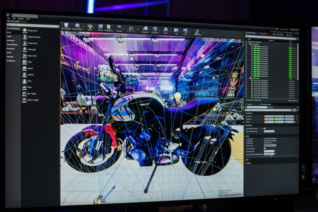
Task: Select the Sphere shape icon
Action: tap(24, 68)
